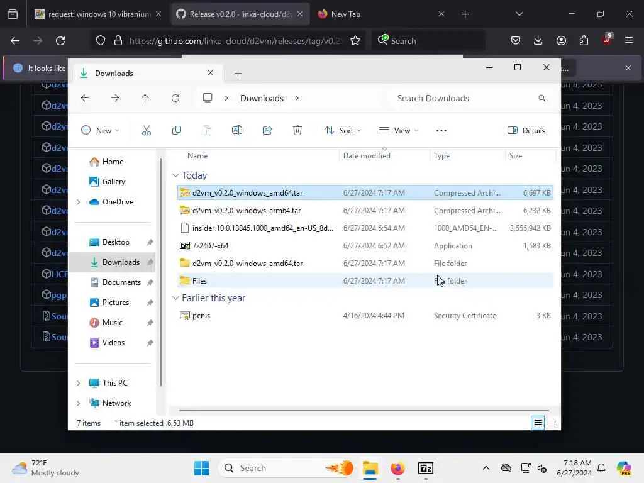Click the Firefox address bar URL
This screenshot has height=483, width=644.
coord(235,41)
